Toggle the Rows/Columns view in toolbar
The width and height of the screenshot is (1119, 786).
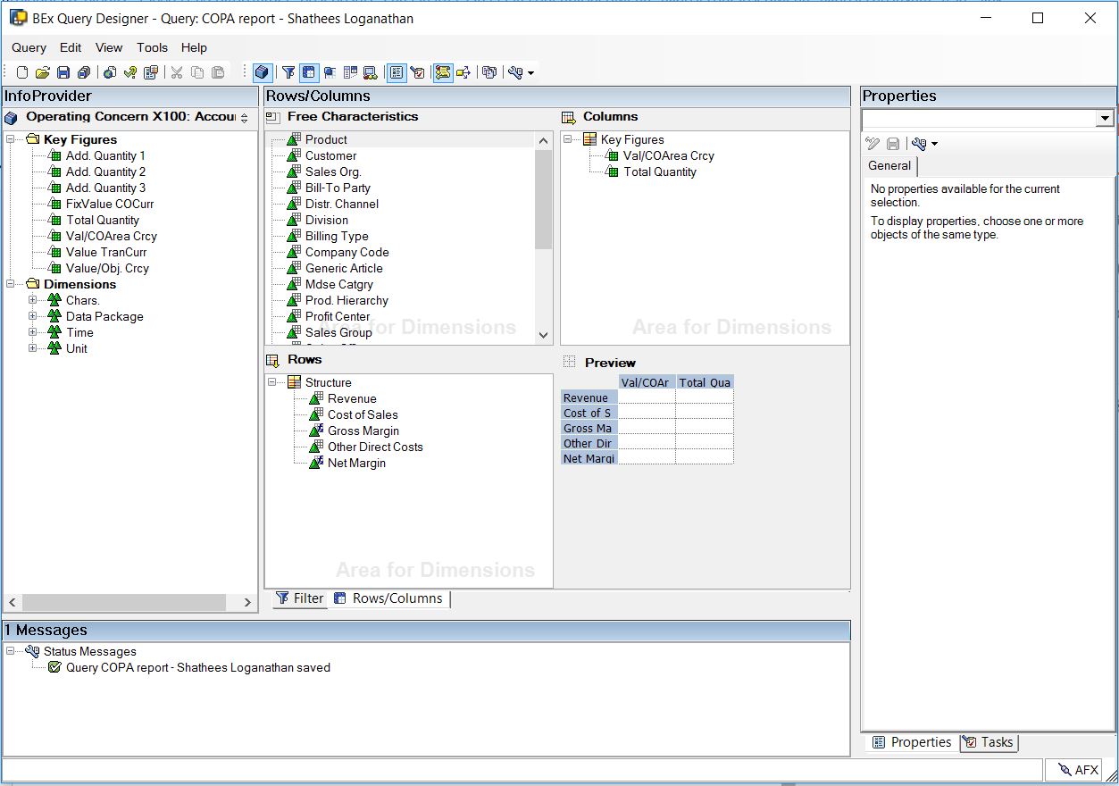pos(309,72)
